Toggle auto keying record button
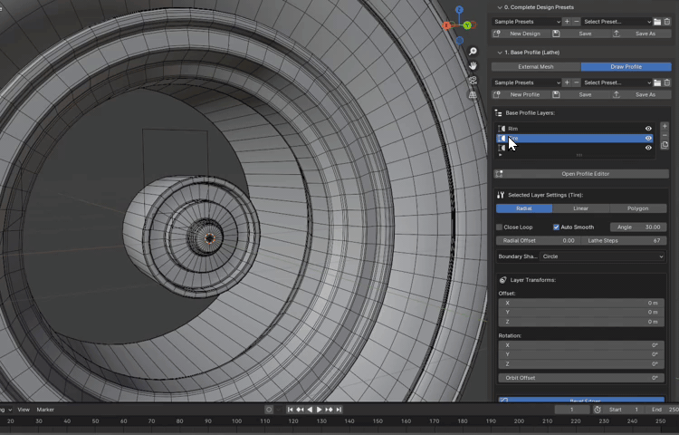The image size is (679, 435). (269, 410)
